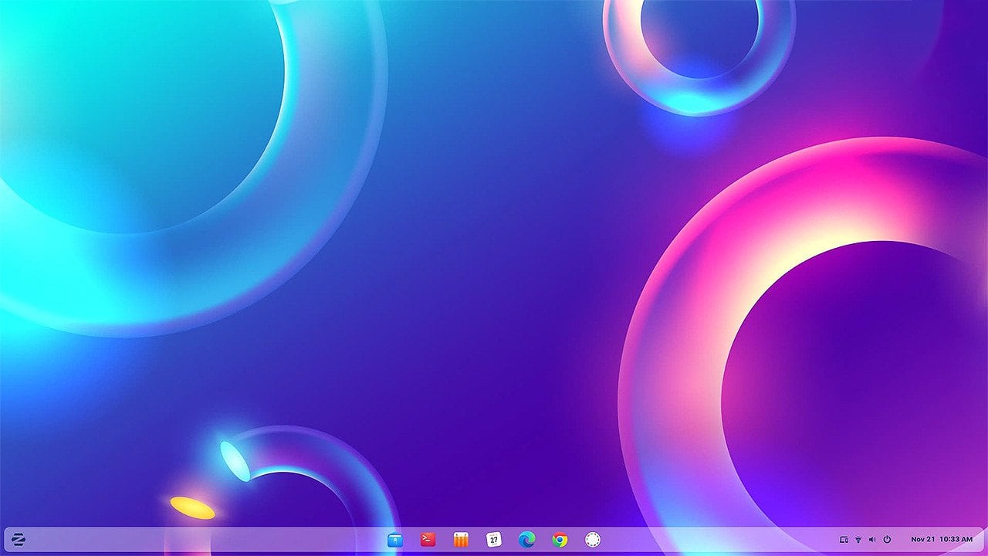Open the white circular dotted app icon

tap(593, 540)
